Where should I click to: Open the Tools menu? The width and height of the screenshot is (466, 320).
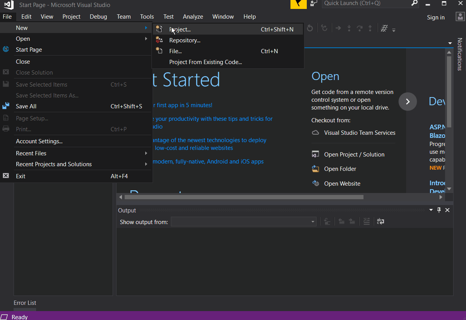(147, 17)
